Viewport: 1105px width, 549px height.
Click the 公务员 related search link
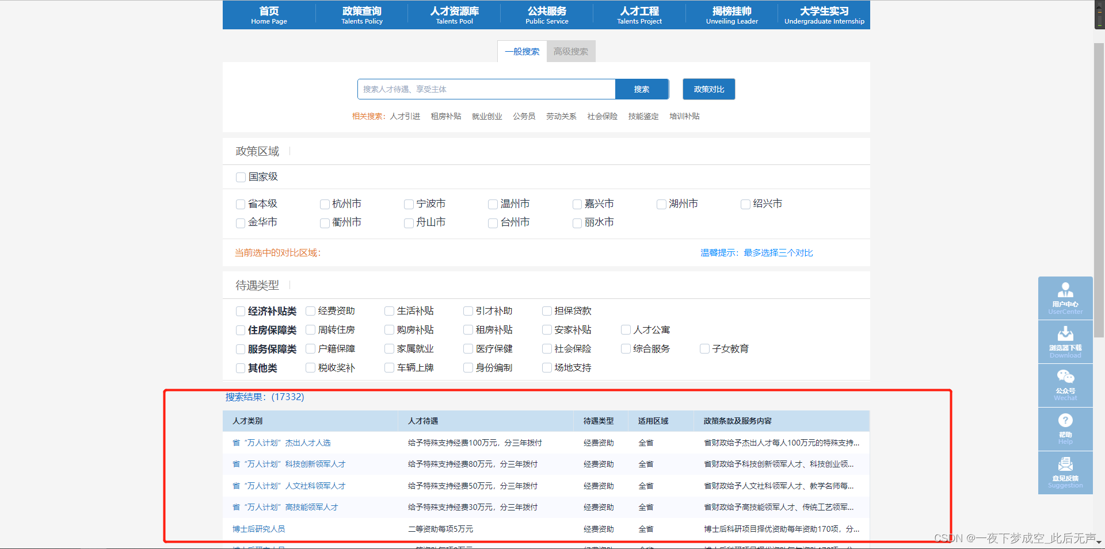tap(524, 116)
